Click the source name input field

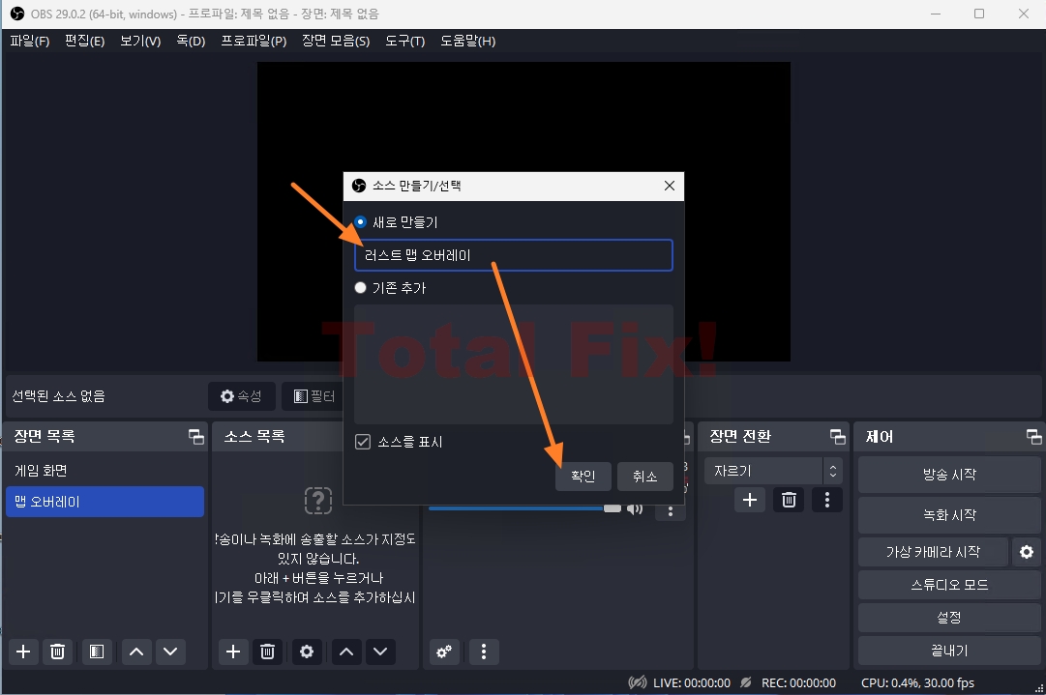point(513,255)
